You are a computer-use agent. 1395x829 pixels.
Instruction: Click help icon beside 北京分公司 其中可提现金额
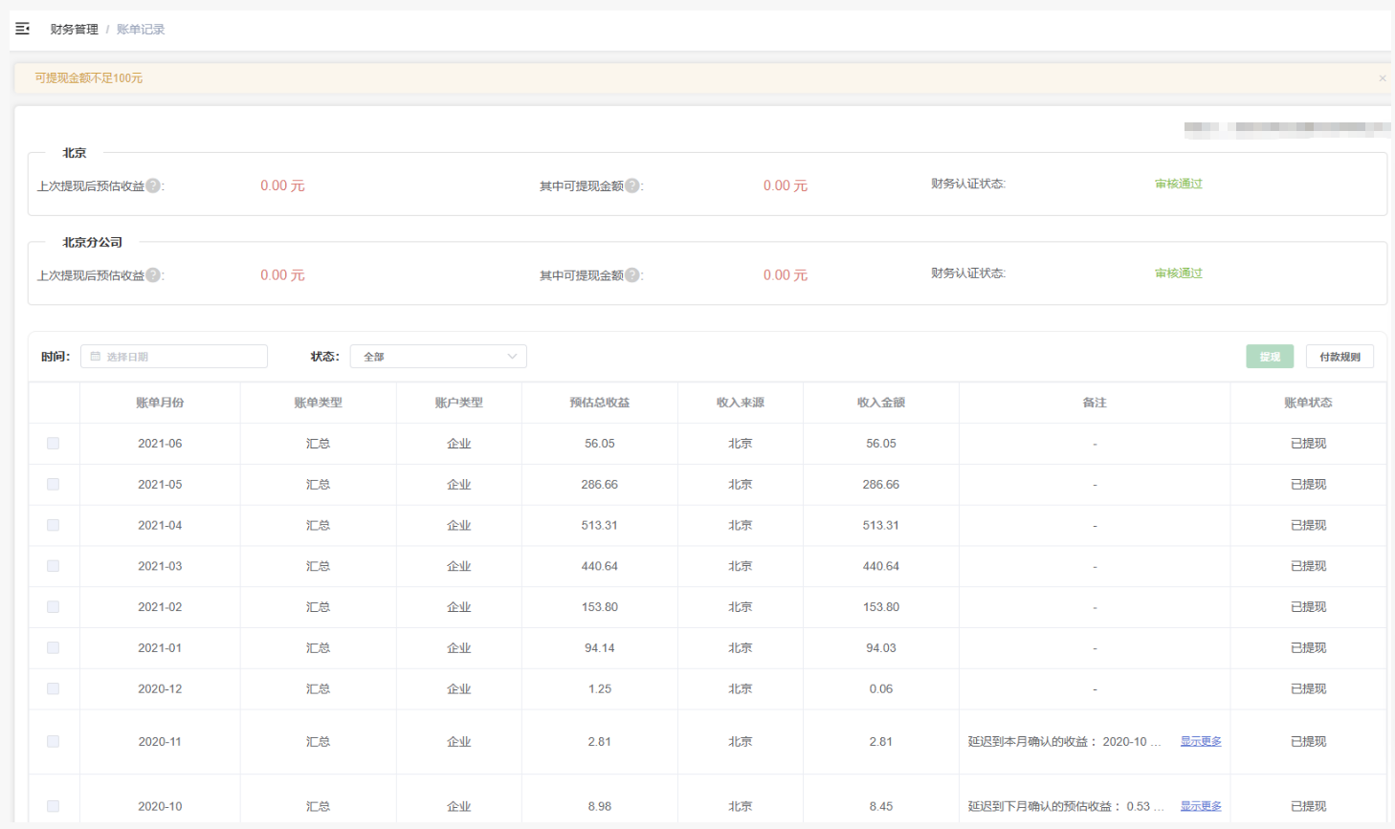632,275
